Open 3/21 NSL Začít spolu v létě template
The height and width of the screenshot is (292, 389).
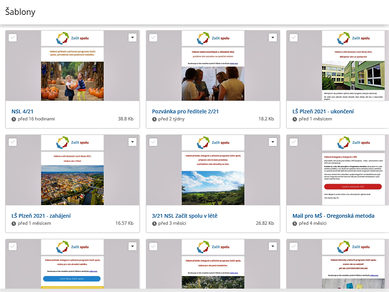[x=184, y=216]
